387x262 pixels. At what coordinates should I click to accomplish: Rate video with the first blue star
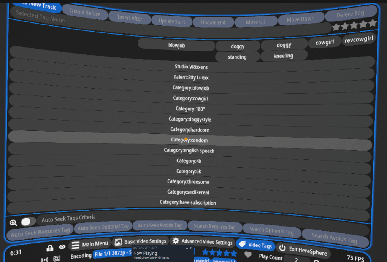205,252
